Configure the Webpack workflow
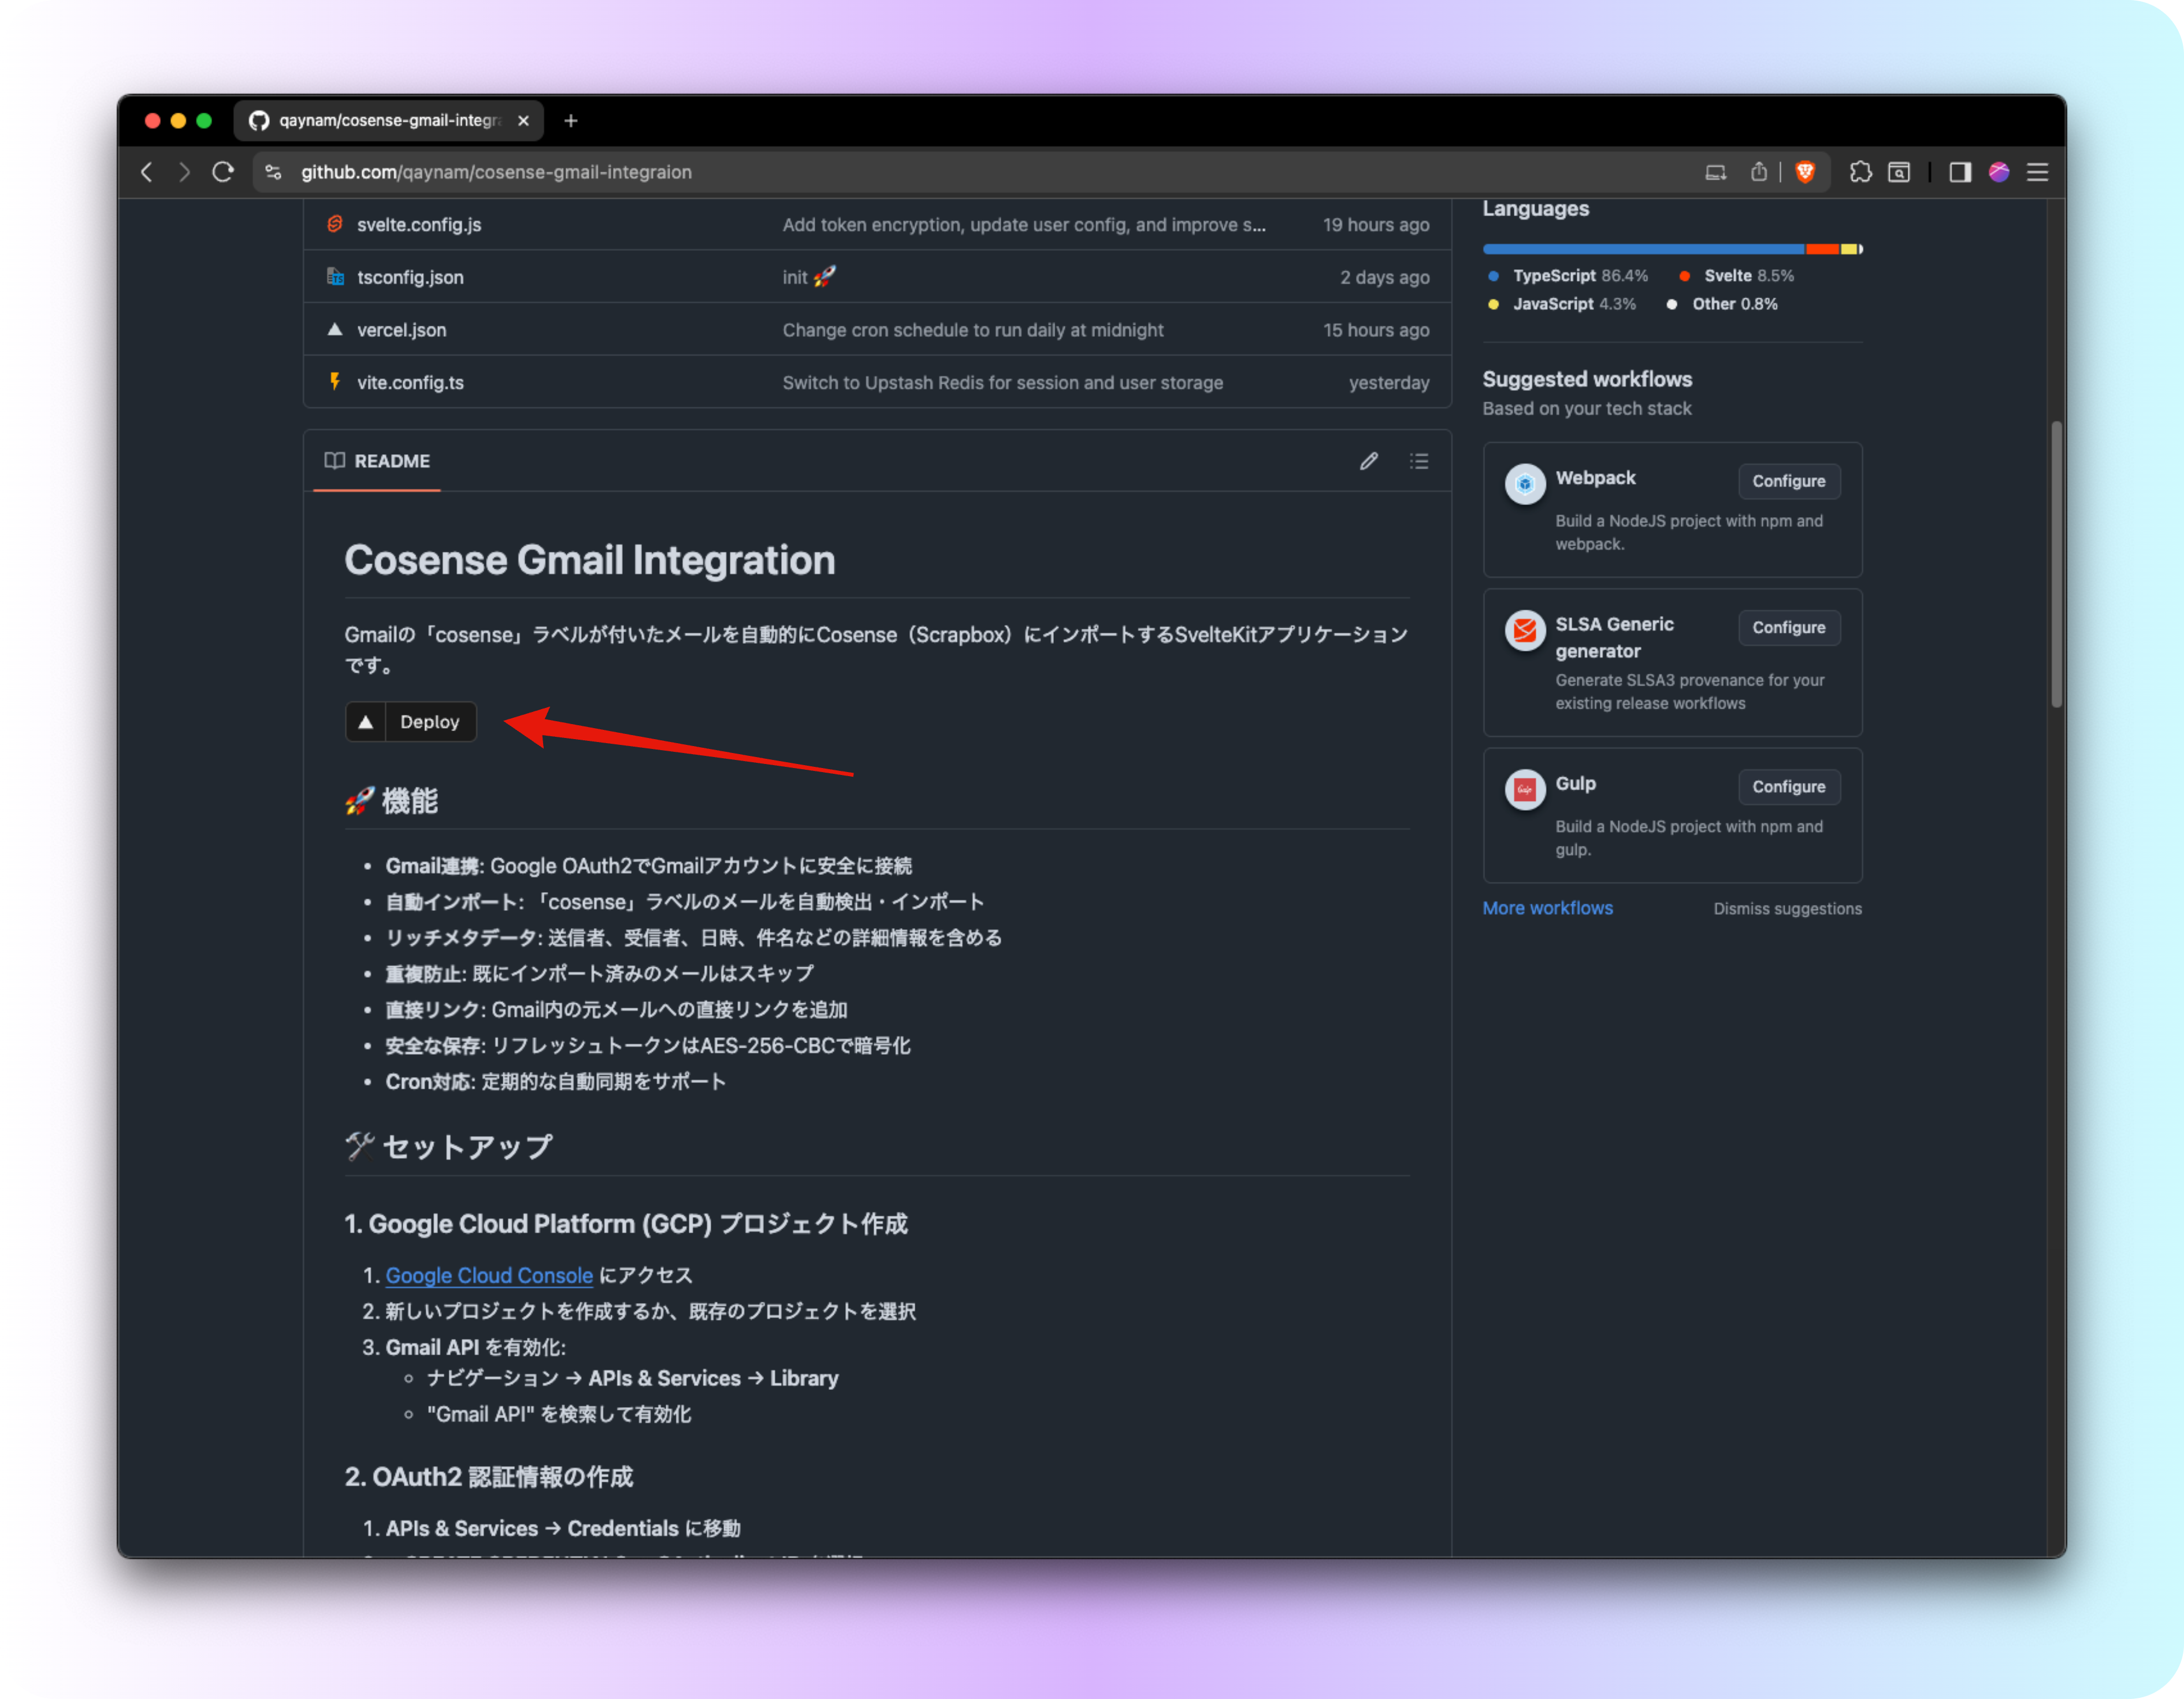 tap(1789, 481)
